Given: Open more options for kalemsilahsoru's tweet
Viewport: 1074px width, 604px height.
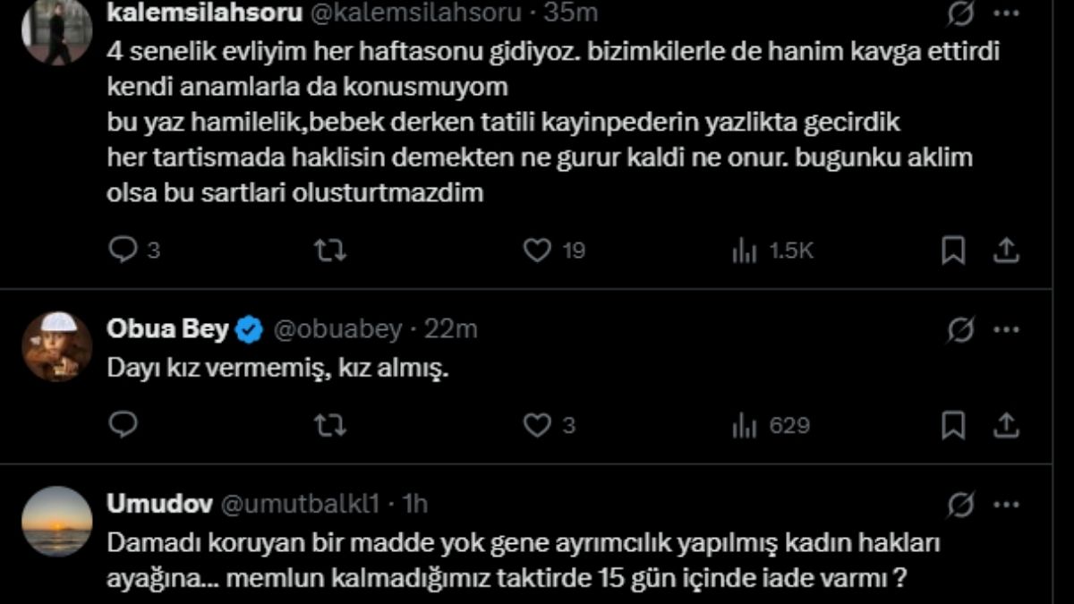Looking at the screenshot, I should pyautogui.click(x=1007, y=14).
